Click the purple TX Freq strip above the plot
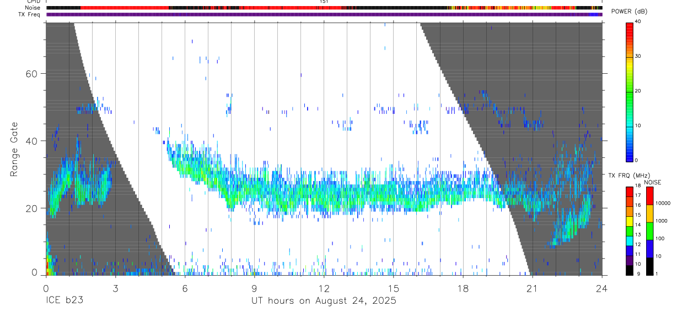This screenshot has width=677, height=312. tap(324, 14)
